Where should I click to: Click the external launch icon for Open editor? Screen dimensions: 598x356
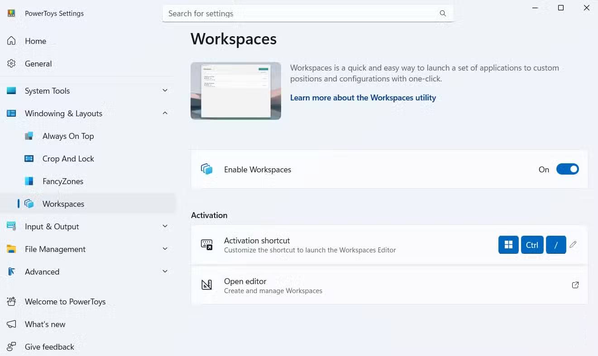click(x=575, y=285)
